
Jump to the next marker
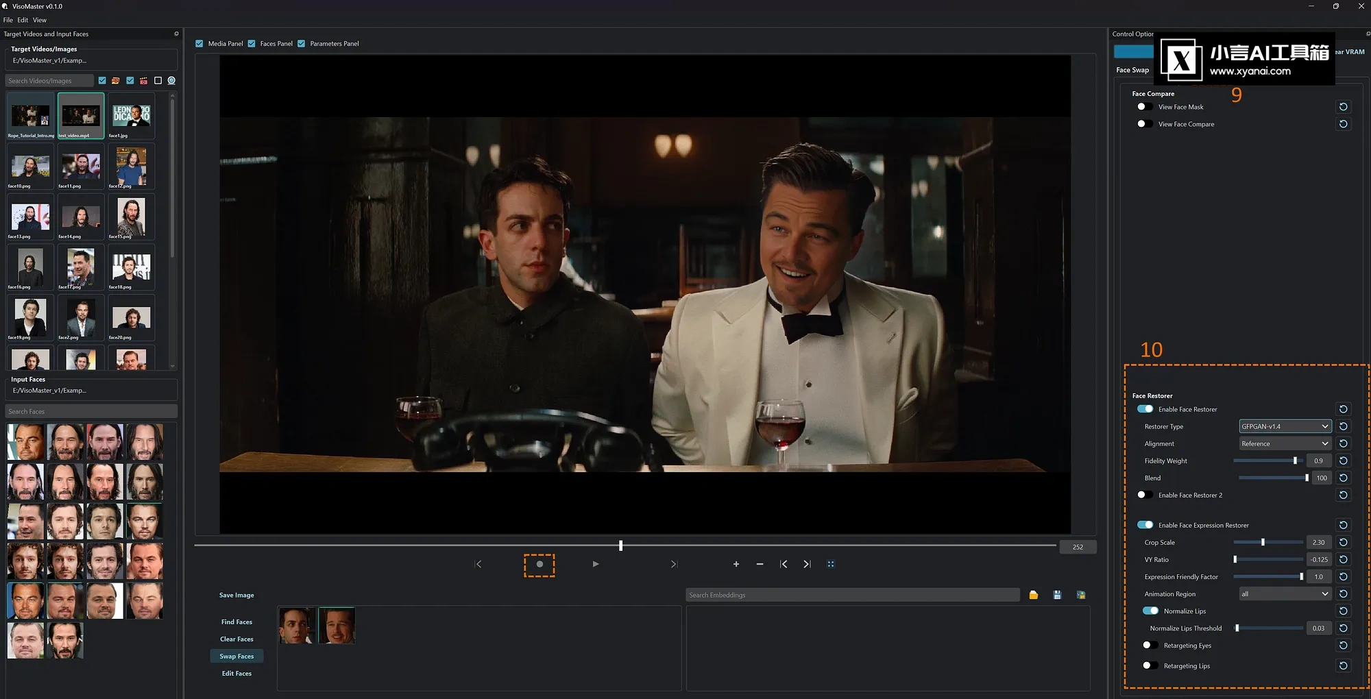click(x=807, y=564)
